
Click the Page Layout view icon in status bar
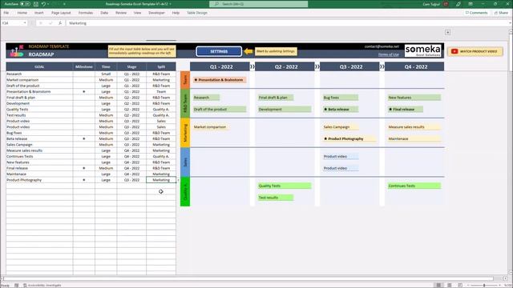[449, 285]
